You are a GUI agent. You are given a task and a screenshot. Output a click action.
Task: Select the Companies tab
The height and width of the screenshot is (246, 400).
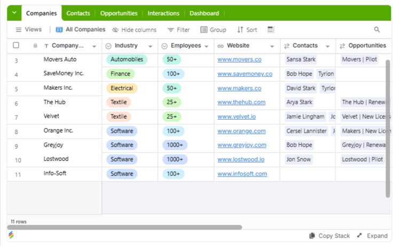(41, 13)
